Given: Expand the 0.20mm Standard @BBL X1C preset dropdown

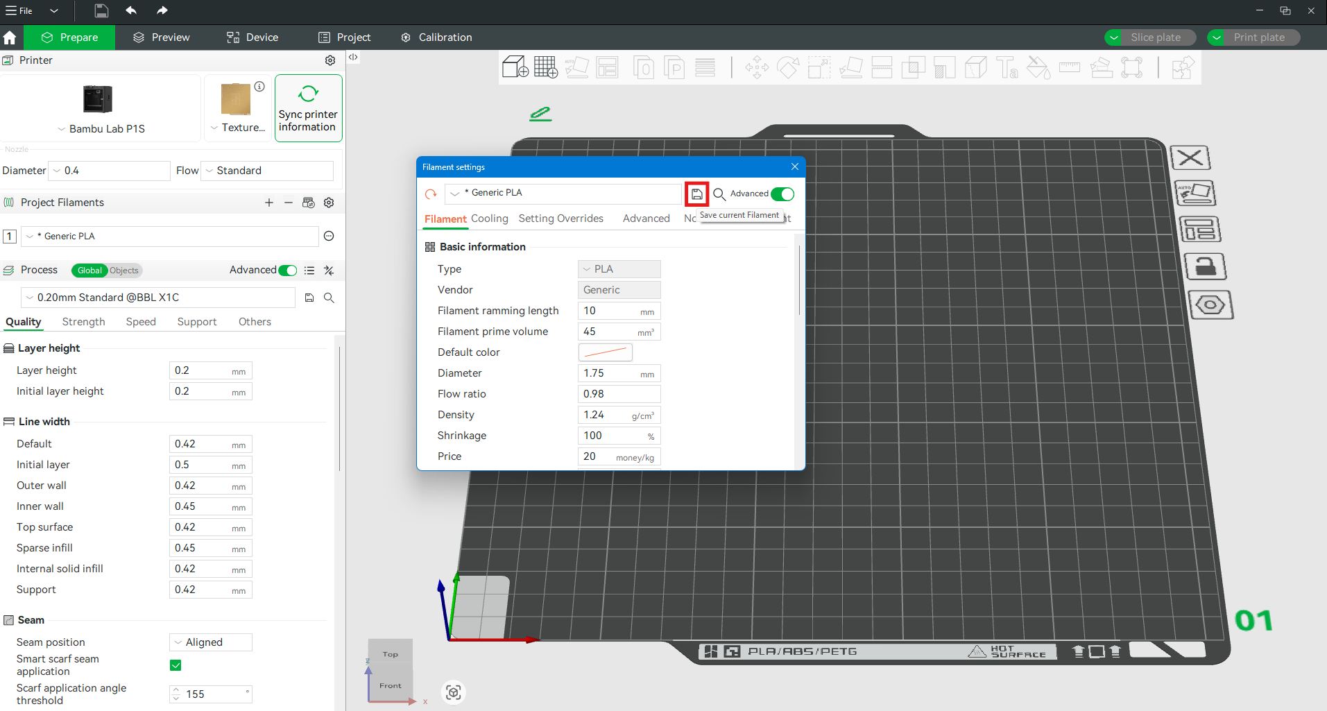Looking at the screenshot, I should pyautogui.click(x=158, y=298).
